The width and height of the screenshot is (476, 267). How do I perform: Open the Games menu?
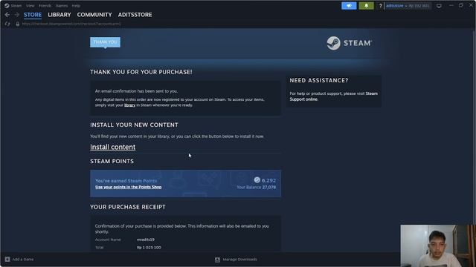coord(62,6)
